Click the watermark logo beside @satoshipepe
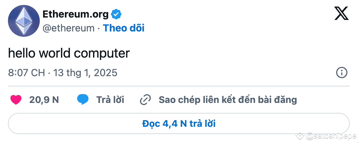This screenshot has width=359, height=143. point(300,136)
